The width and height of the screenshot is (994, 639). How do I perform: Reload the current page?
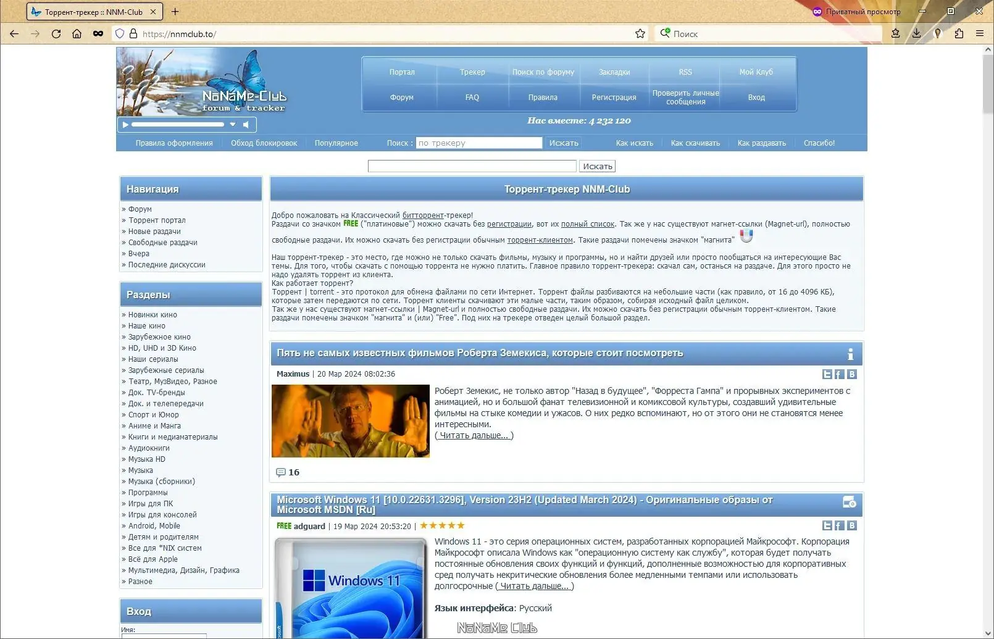pos(56,34)
